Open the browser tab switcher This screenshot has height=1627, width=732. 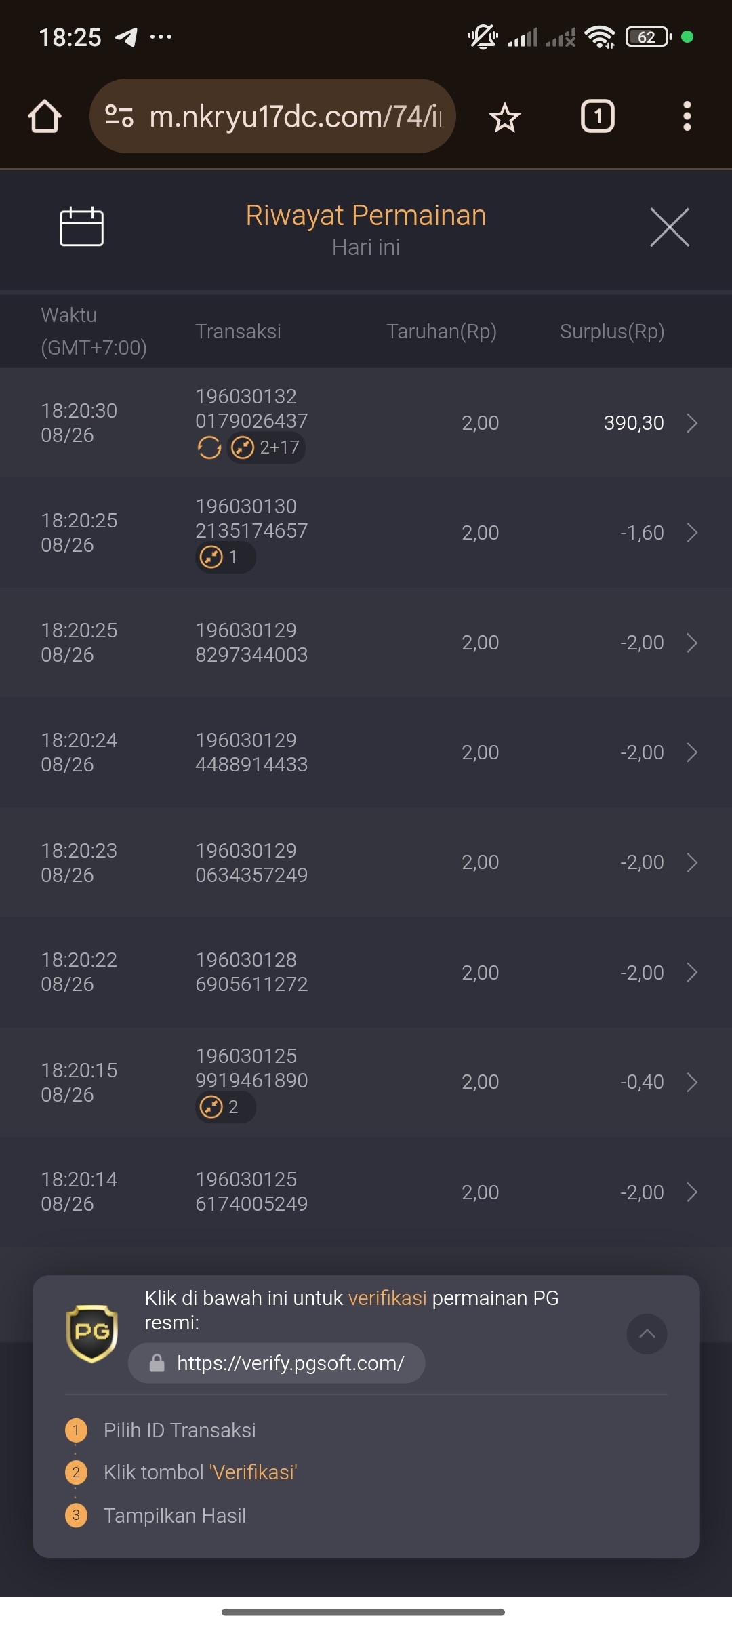pos(597,117)
